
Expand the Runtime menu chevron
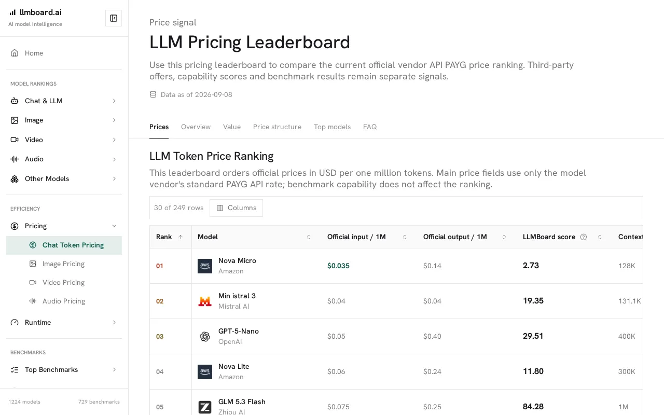pyautogui.click(x=114, y=322)
